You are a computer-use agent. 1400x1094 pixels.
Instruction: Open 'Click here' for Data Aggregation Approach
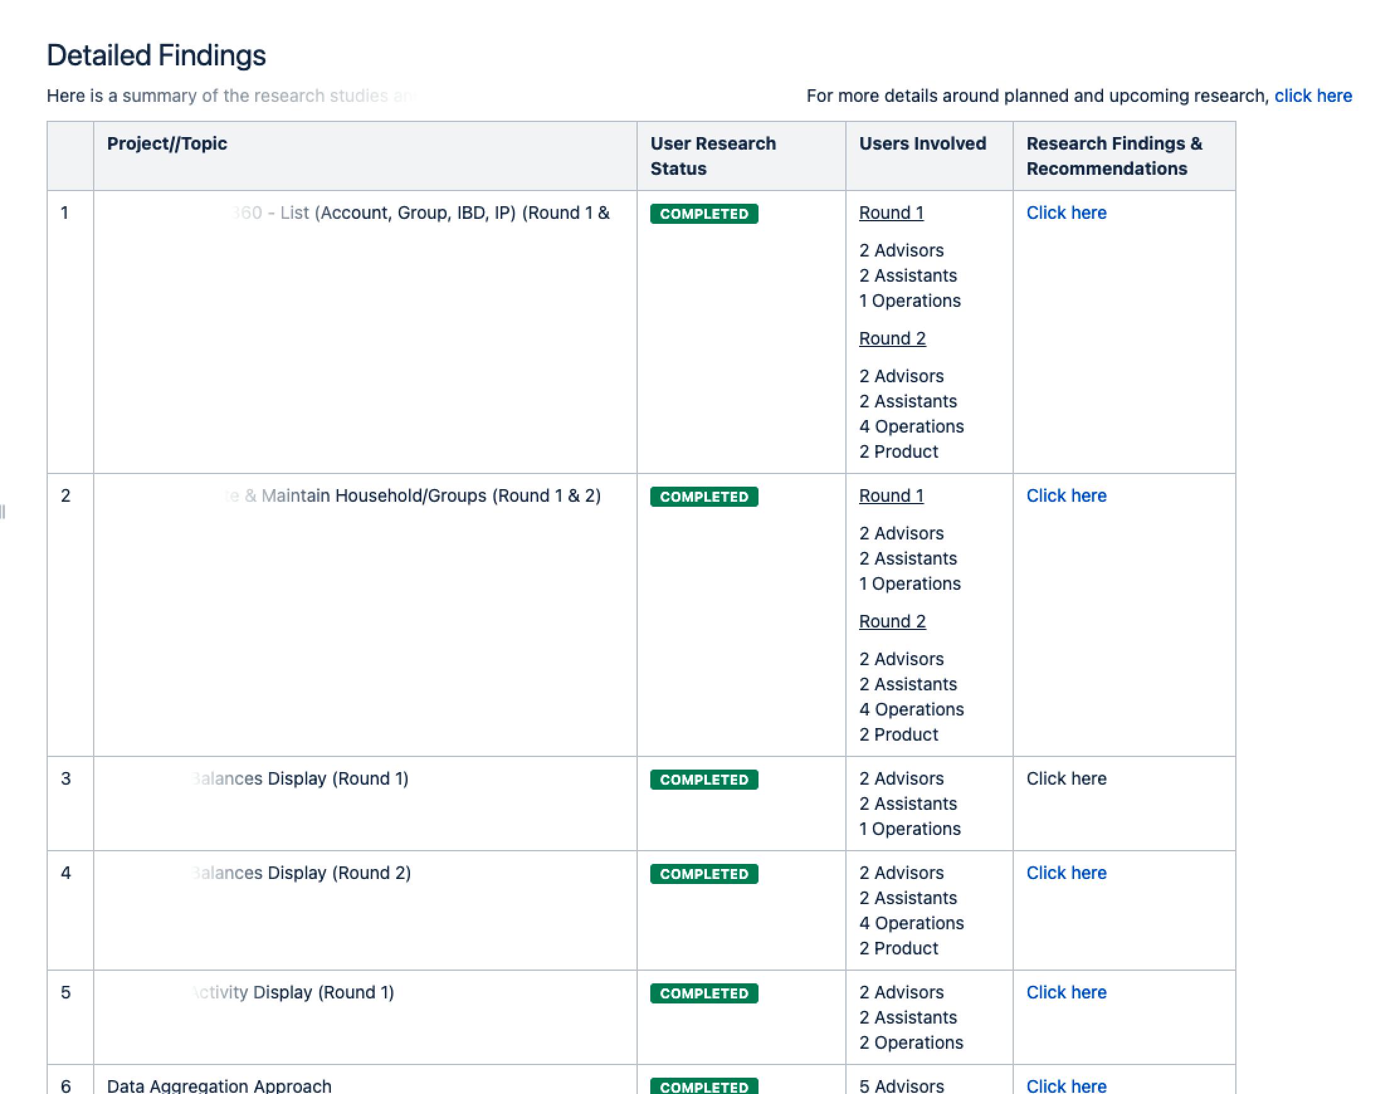tap(1066, 1085)
